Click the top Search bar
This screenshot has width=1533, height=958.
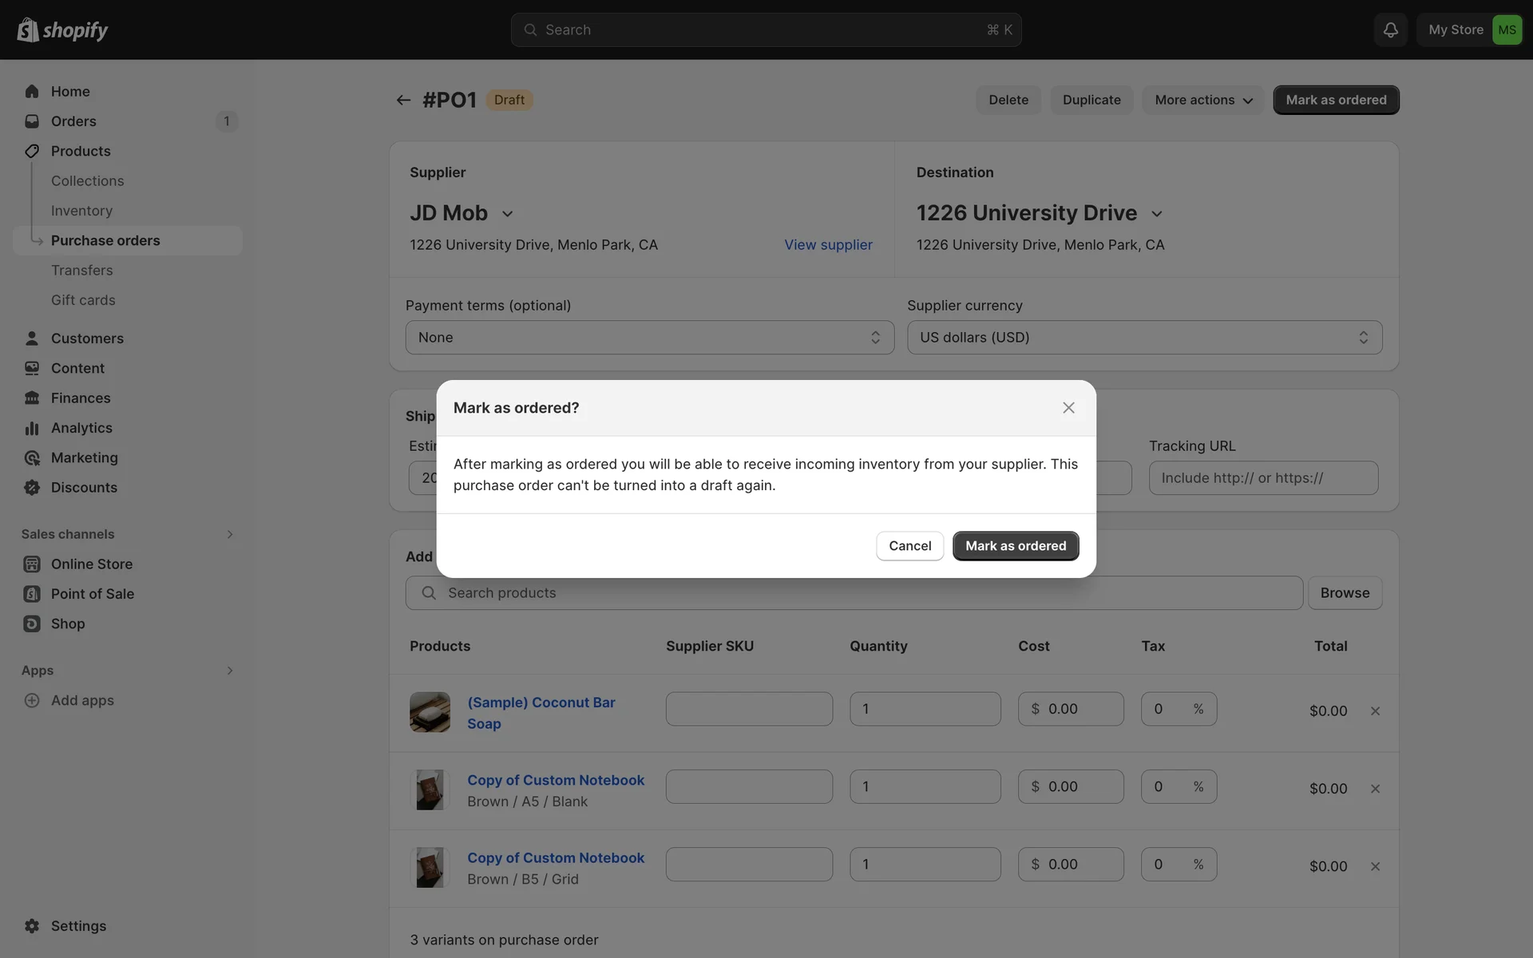(765, 30)
